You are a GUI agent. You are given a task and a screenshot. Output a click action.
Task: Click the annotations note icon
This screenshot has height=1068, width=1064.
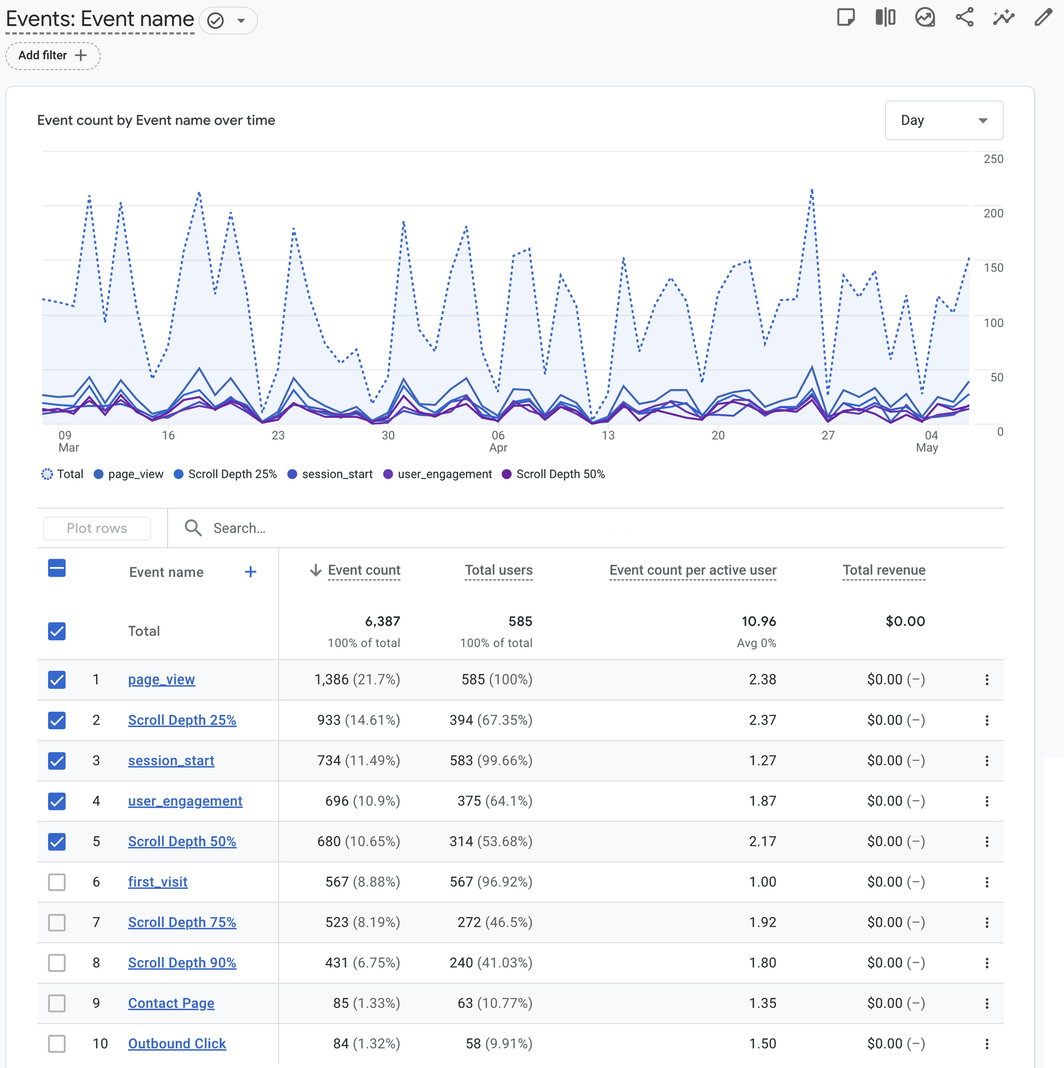tap(846, 18)
